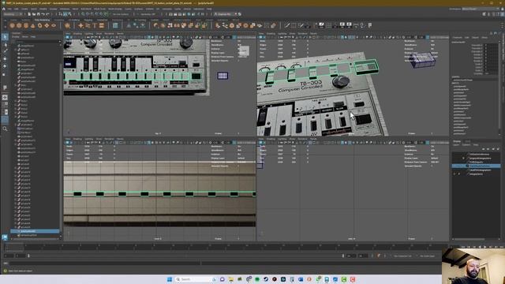Open the File menu
This screenshot has width=505, height=284.
(9, 9)
